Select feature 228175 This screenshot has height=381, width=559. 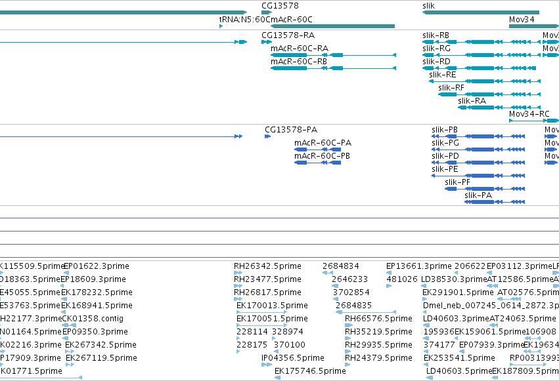pos(238,352)
